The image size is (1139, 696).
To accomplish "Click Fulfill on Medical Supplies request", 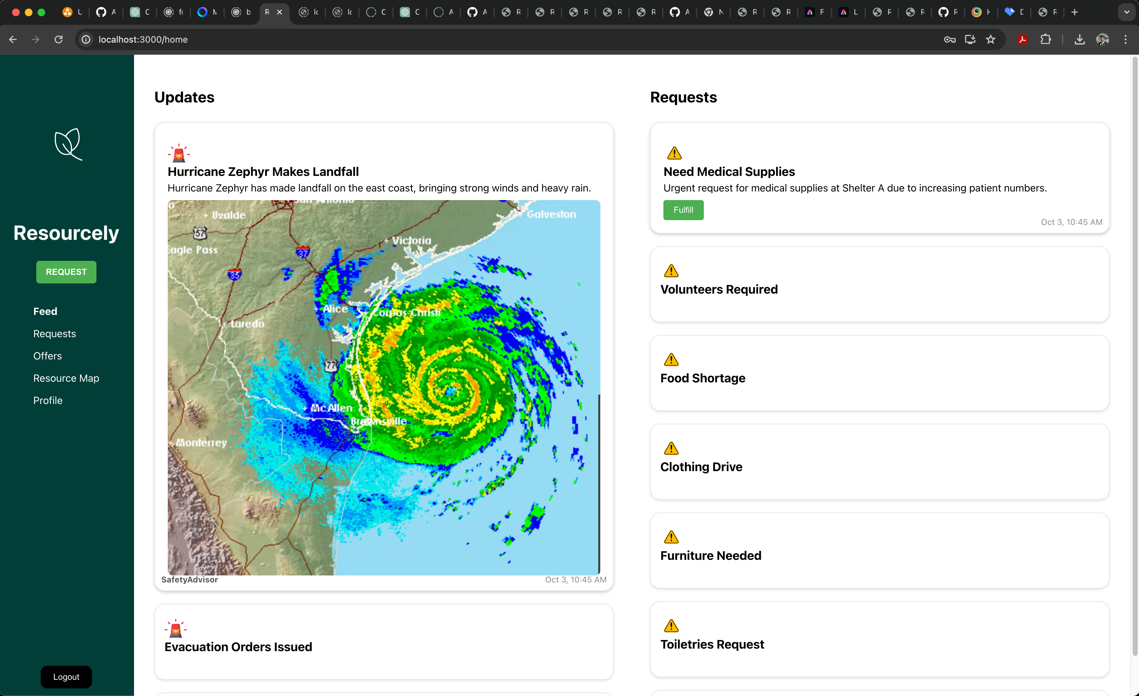I will pyautogui.click(x=683, y=210).
